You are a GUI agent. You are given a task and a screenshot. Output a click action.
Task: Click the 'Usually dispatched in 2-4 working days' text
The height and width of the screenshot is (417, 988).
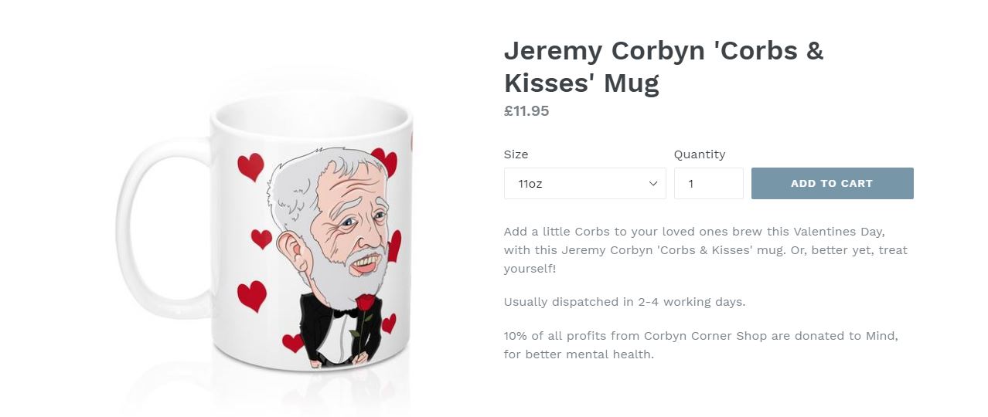click(x=625, y=302)
